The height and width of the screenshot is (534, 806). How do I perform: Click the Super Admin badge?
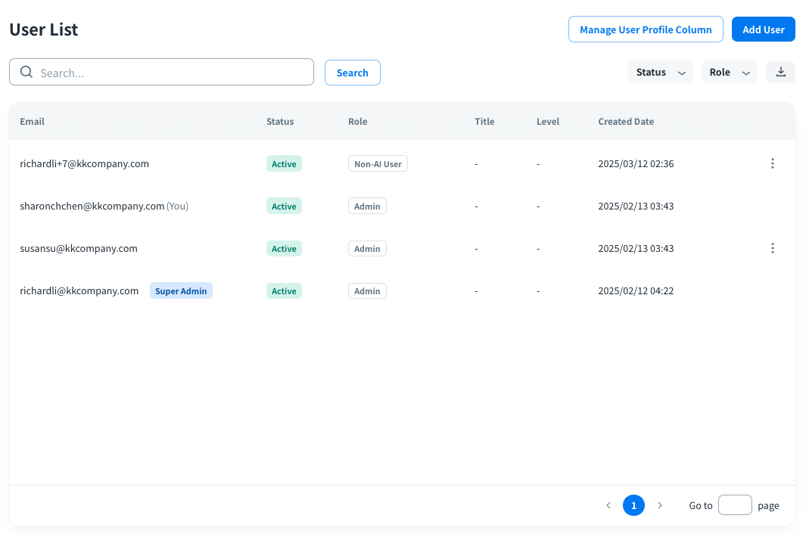pyautogui.click(x=181, y=291)
